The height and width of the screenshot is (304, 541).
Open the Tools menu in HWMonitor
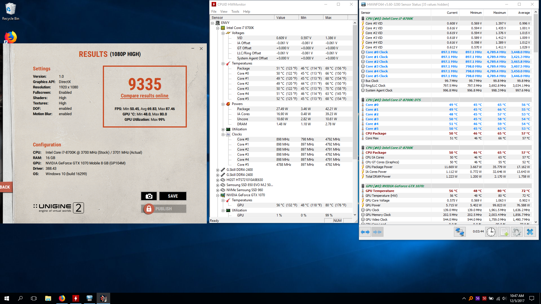235,12
